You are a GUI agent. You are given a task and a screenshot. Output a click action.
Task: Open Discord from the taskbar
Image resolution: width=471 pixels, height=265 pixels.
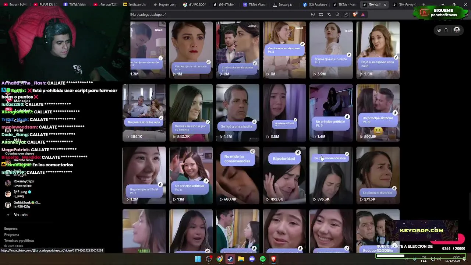pyautogui.click(x=252, y=259)
